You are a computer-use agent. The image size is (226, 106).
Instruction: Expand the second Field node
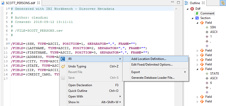click(x=198, y=50)
